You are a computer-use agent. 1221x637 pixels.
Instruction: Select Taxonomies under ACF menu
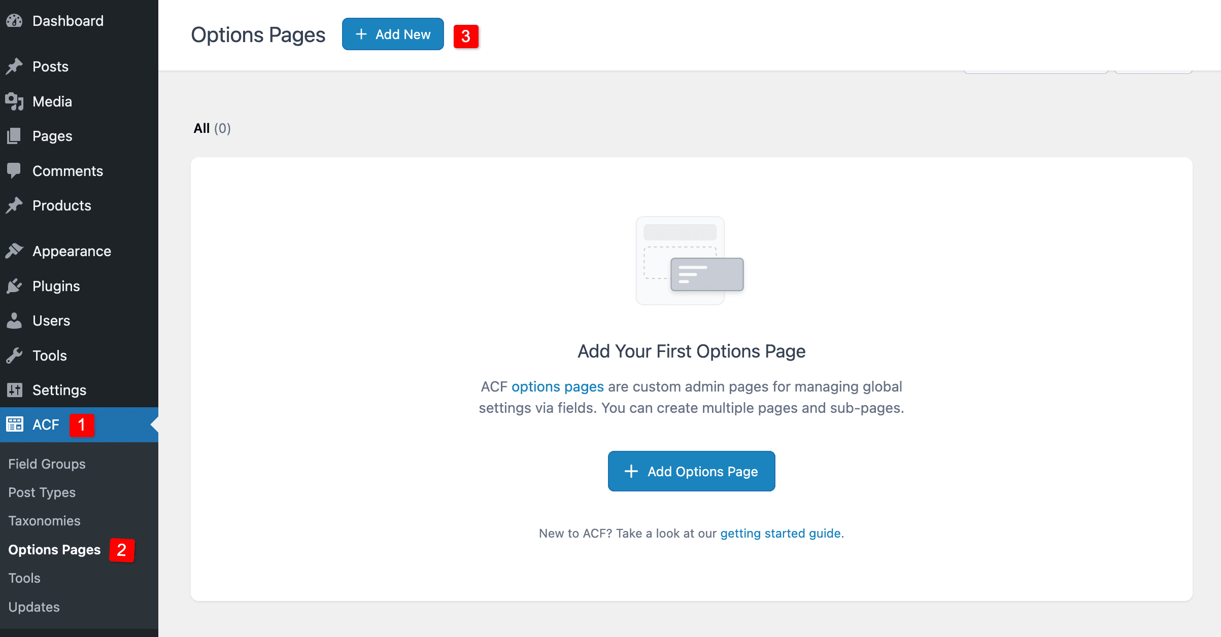point(44,521)
